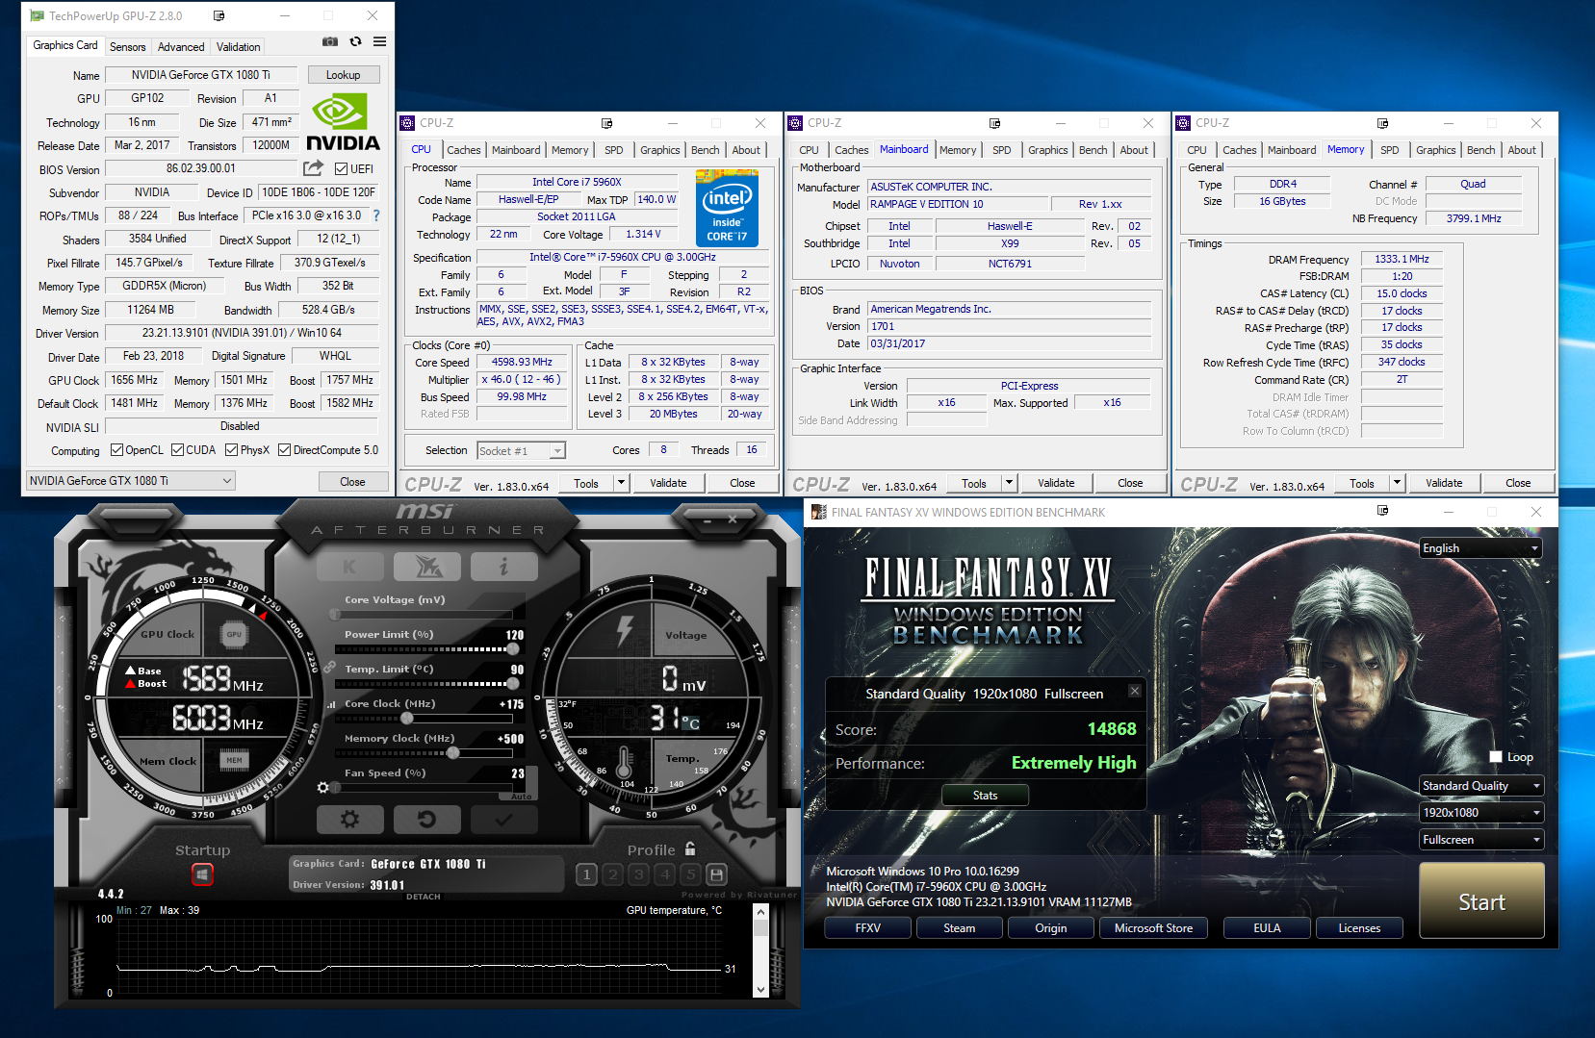The height and width of the screenshot is (1038, 1595).
Task: Click the NVIDIA logo in GPU-Z
Action: (343, 122)
